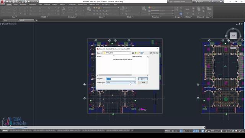Go back using the dialog's Back icon

coord(133,53)
